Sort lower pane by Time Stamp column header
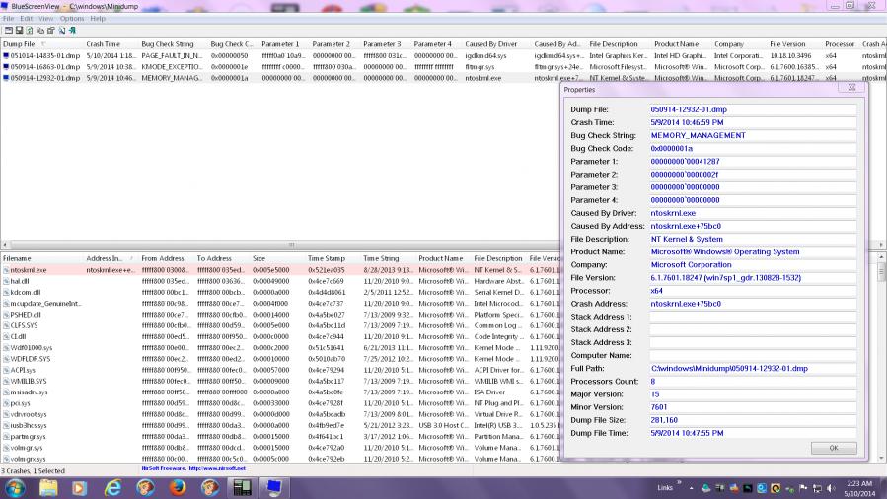 333,258
